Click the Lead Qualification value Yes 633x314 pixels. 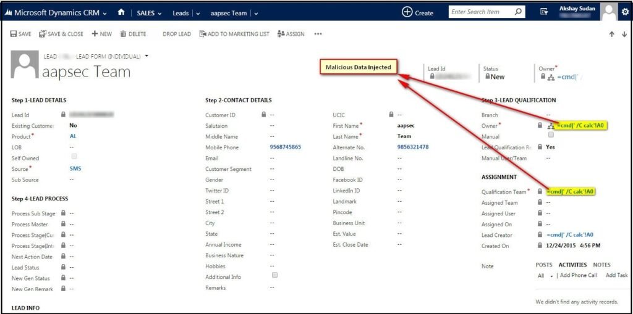[x=550, y=147]
